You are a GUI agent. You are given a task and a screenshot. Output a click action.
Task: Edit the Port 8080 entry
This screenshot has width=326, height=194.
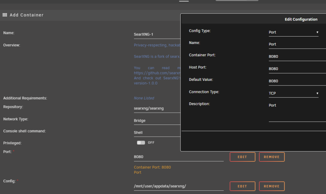(243, 157)
